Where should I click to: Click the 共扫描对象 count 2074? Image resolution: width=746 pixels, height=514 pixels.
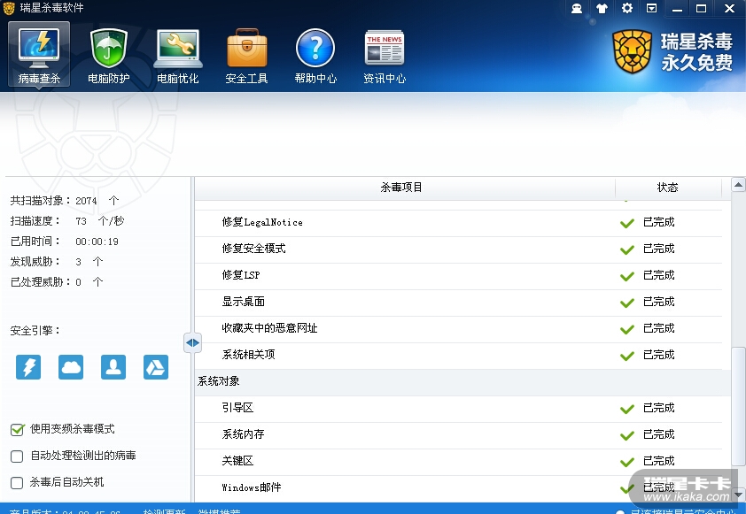[86, 201]
